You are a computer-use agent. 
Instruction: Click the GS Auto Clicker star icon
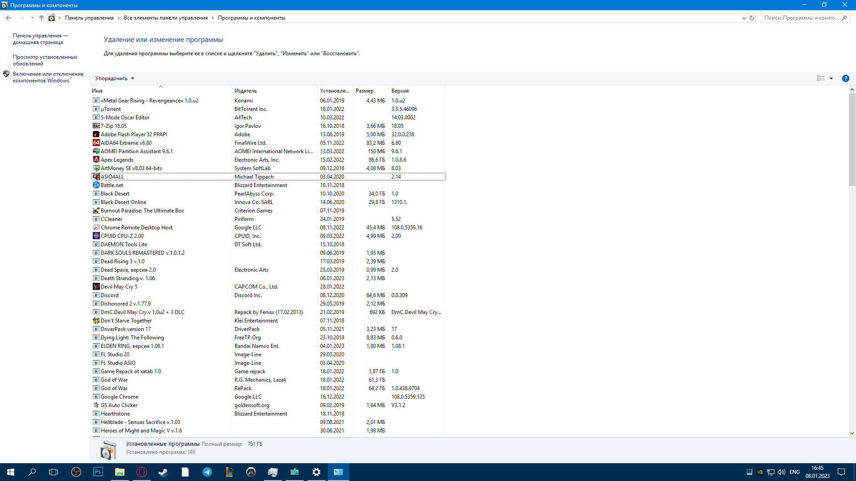coord(96,405)
